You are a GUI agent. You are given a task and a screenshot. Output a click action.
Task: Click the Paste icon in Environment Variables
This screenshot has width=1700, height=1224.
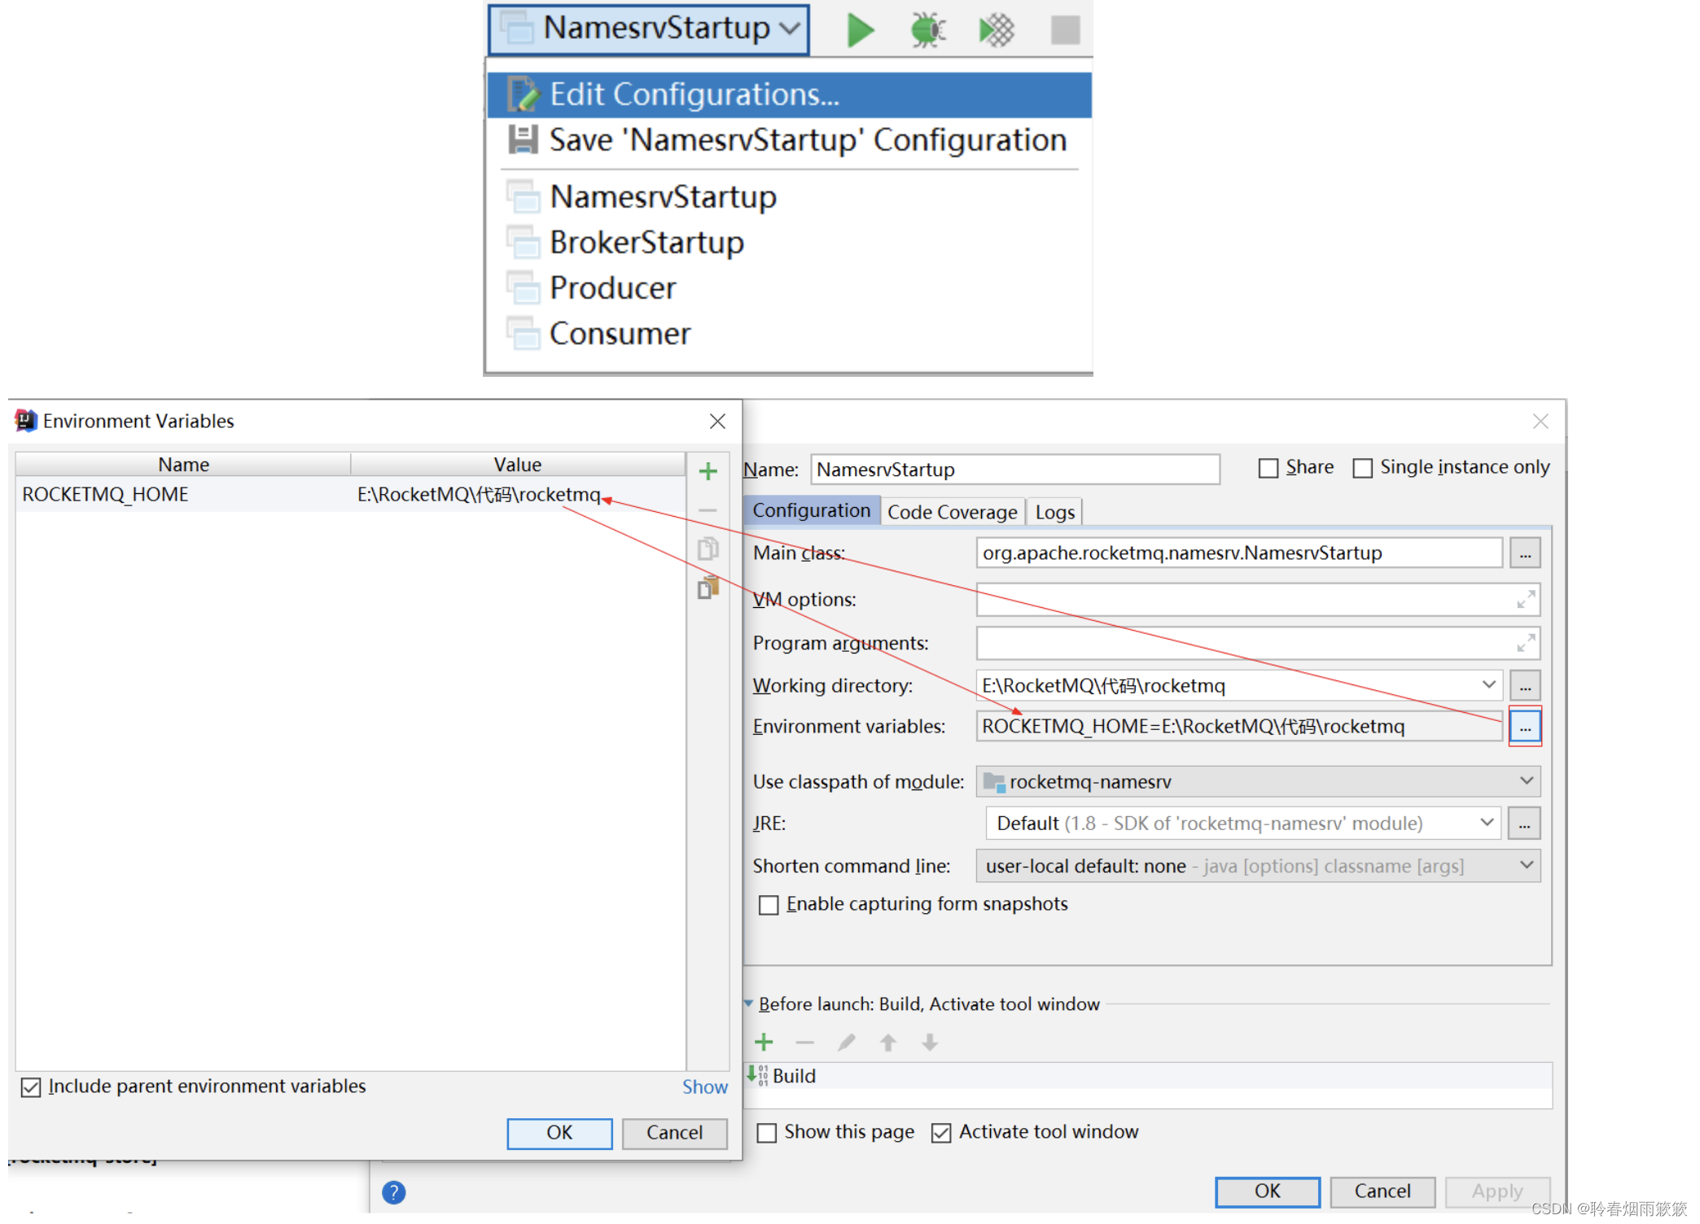click(708, 588)
